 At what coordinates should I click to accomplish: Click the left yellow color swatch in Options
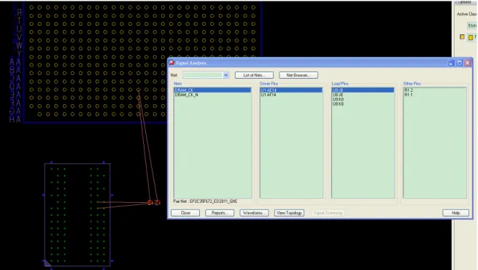462,37
